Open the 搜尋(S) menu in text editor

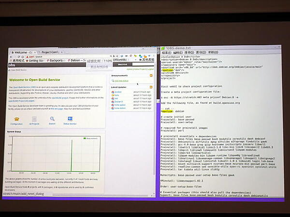tap(189, 53)
